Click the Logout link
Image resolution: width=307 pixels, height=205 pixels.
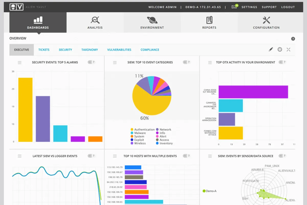tap(288, 7)
